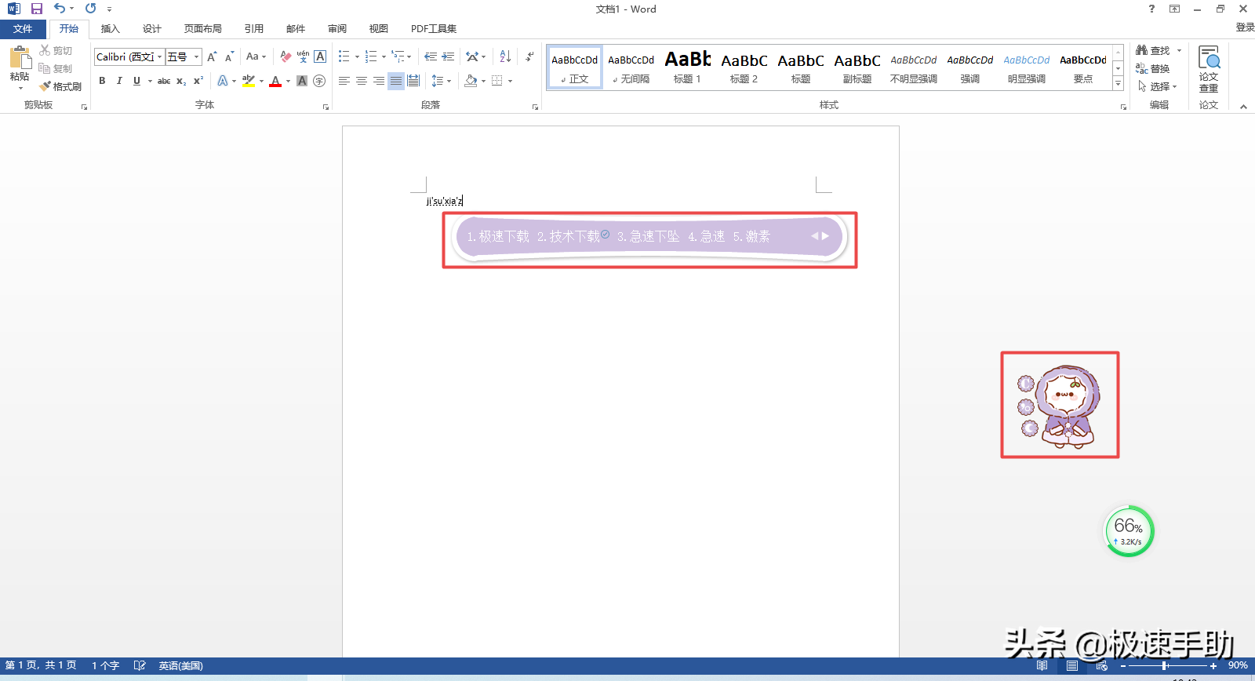
Task: Open the File (文件) tab
Action: click(x=23, y=29)
